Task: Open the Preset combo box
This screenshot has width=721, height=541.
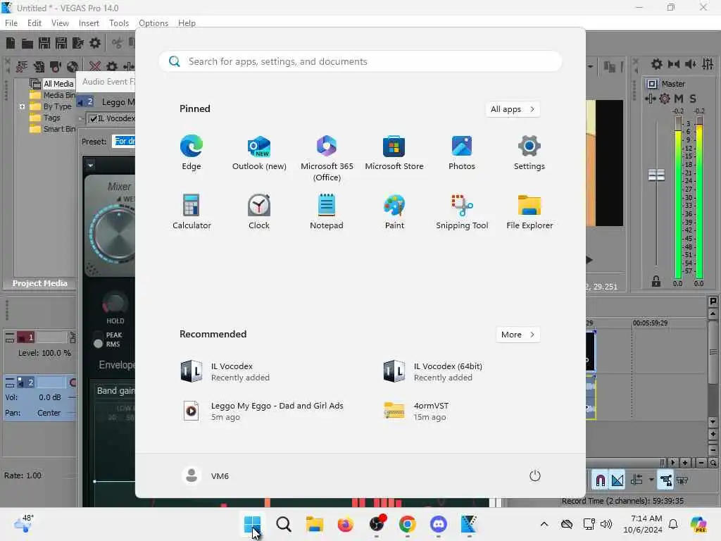Action: 124,141
